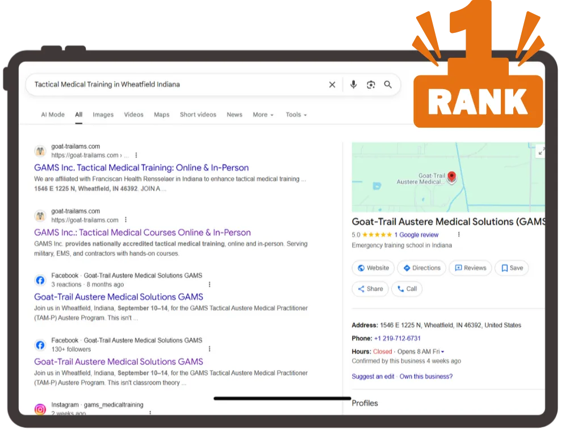Open options menu for second goat-trailams.com result
561x429 pixels.
point(125,220)
